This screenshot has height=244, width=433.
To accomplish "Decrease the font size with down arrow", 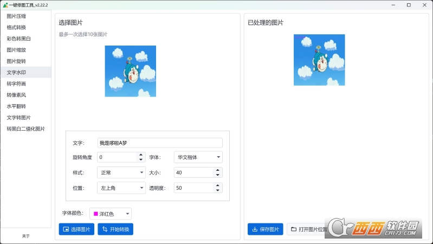I will [x=218, y=175].
